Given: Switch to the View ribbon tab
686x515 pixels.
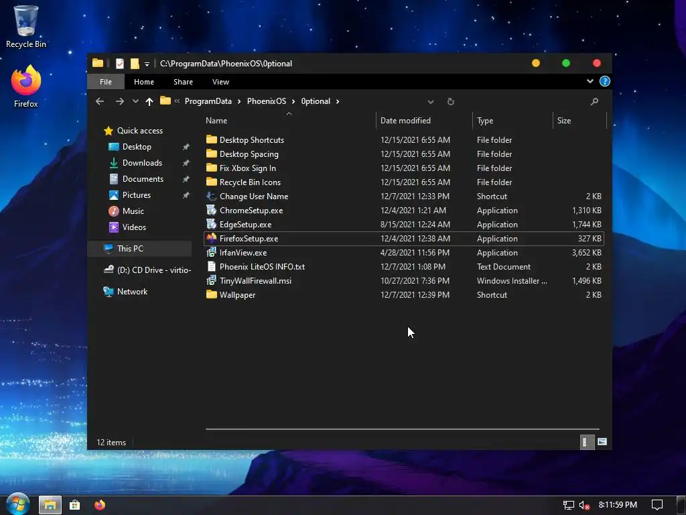Looking at the screenshot, I should (x=220, y=82).
